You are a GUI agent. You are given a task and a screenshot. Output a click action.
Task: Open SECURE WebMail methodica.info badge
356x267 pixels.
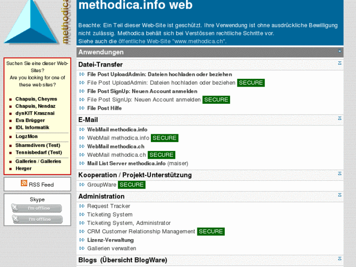pos(165,138)
